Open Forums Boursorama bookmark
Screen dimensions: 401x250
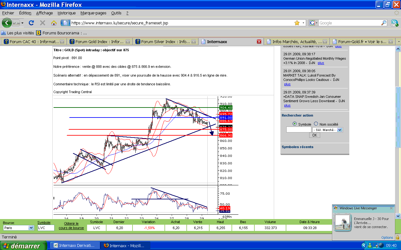(62, 32)
